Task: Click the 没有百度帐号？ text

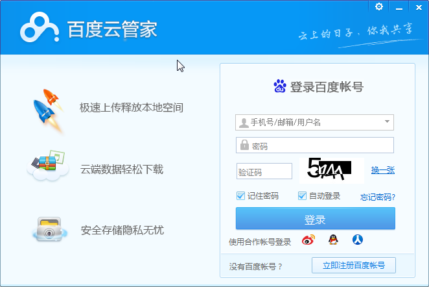Action: [x=255, y=266]
